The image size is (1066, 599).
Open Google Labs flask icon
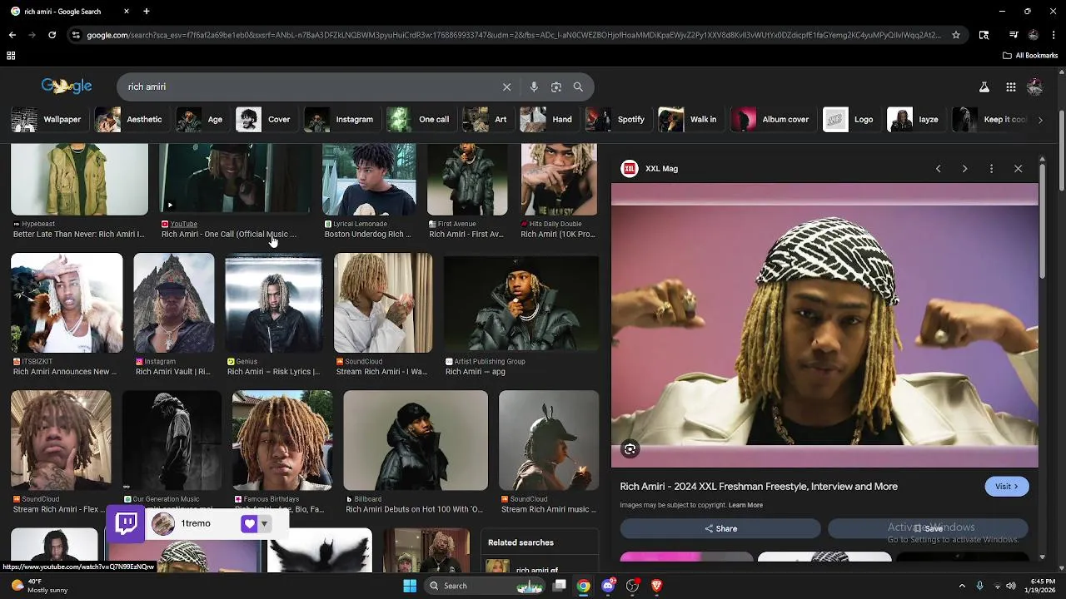tap(984, 87)
